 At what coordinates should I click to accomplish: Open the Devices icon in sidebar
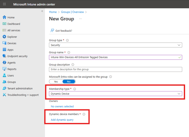coord(4,43)
